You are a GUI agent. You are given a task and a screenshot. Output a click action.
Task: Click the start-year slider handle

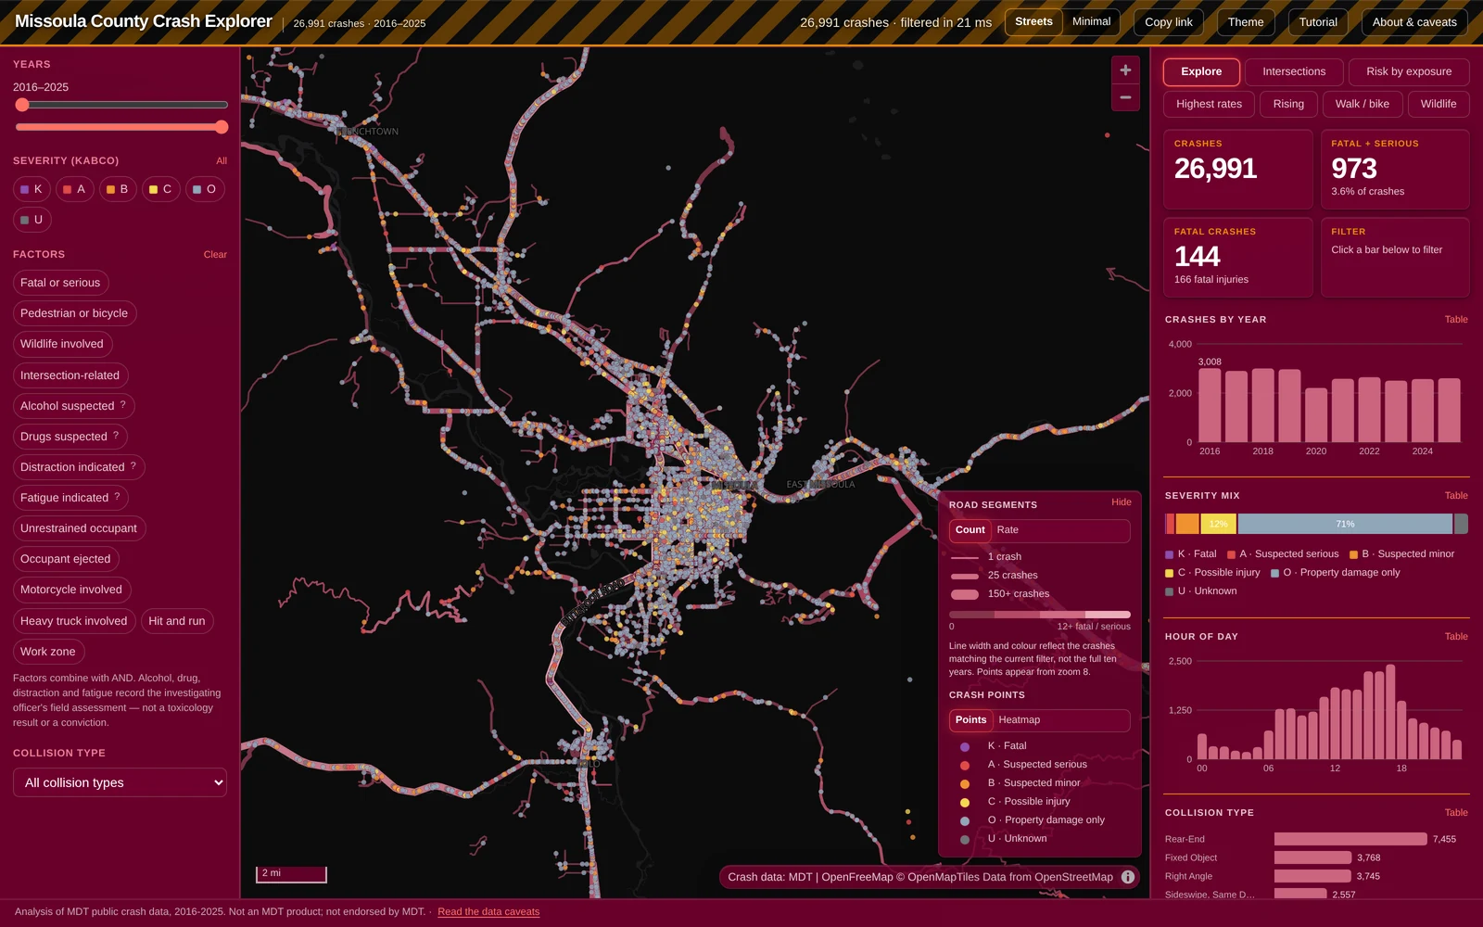(22, 105)
